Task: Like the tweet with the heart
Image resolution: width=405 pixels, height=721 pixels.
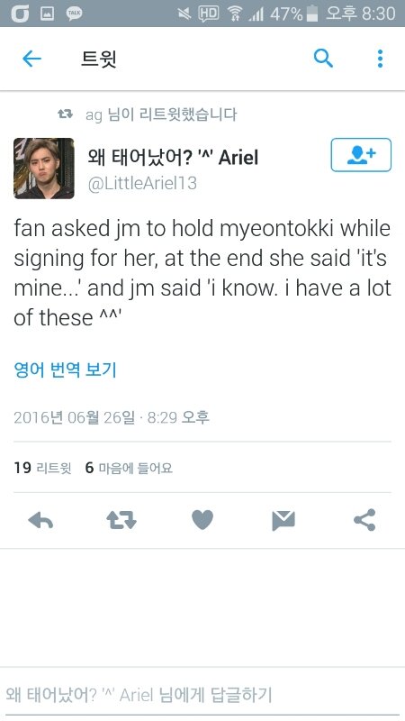Action: (x=202, y=520)
